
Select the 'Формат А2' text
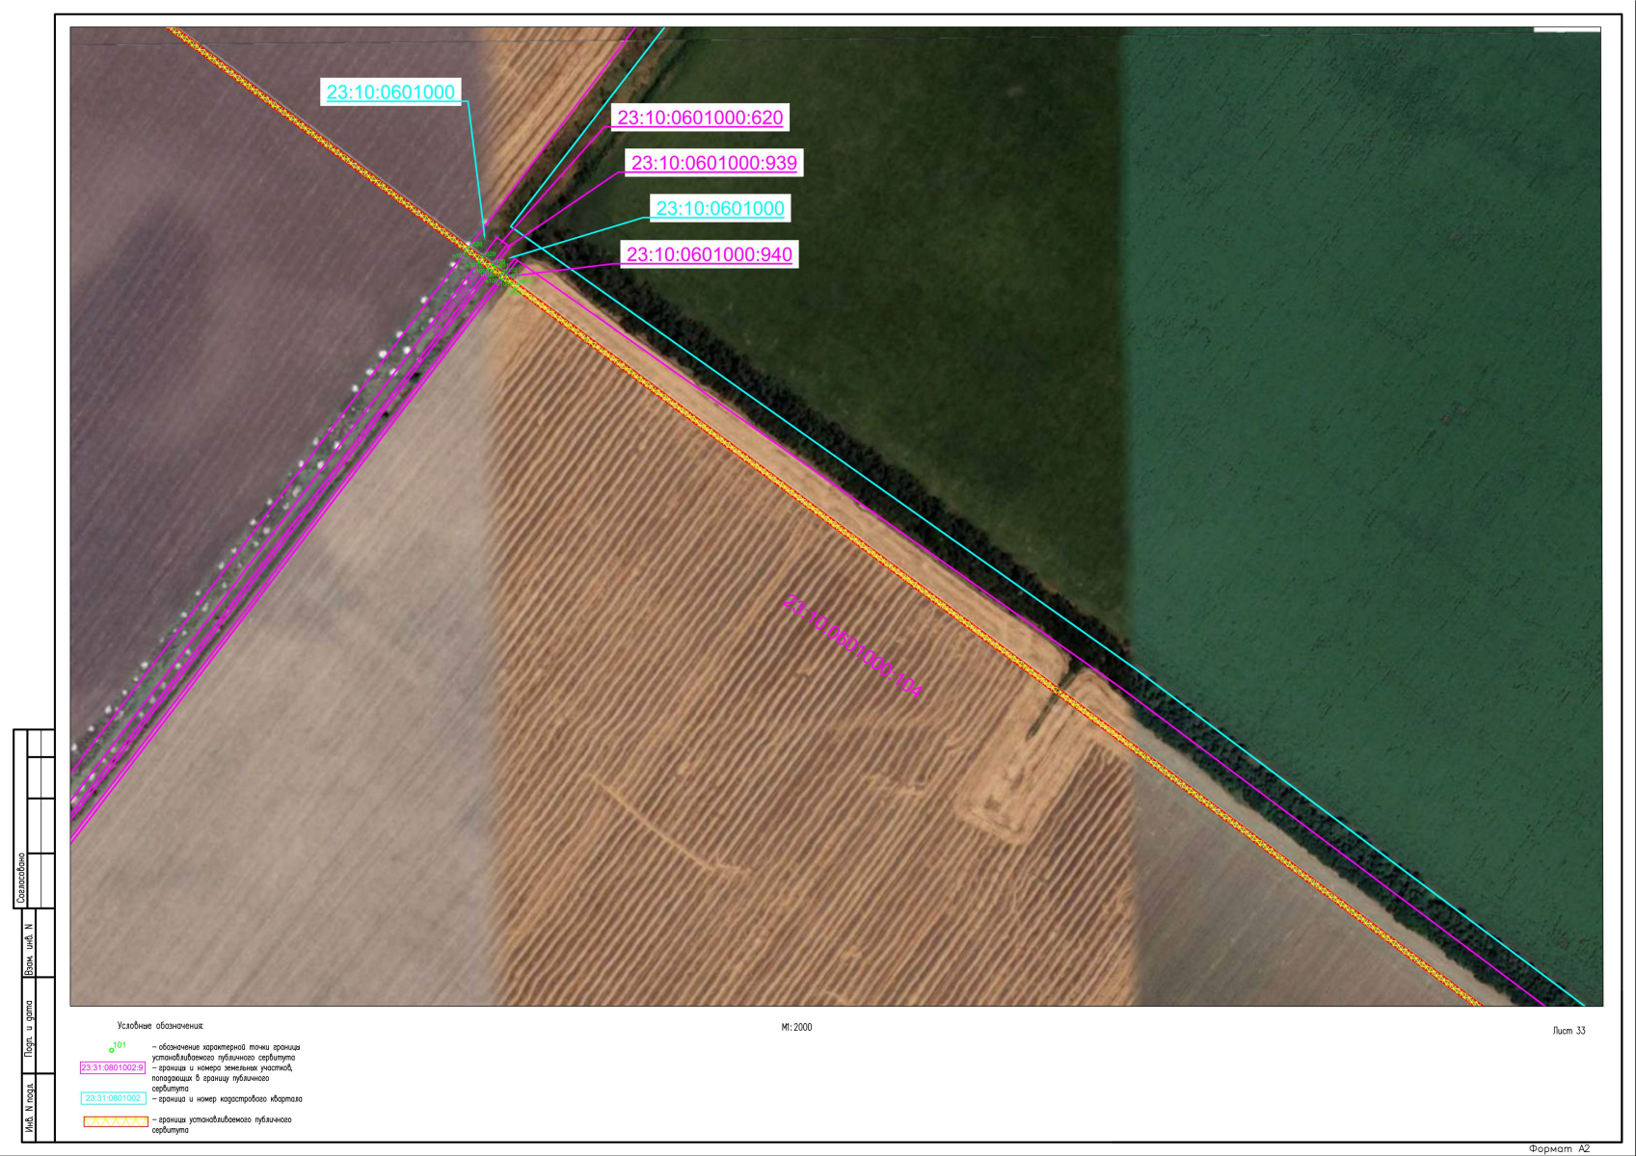(1559, 1148)
